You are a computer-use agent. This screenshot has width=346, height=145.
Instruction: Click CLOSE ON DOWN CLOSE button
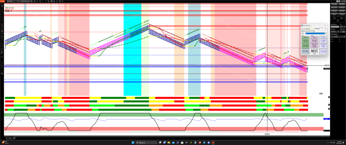pyautogui.click(x=323, y=46)
